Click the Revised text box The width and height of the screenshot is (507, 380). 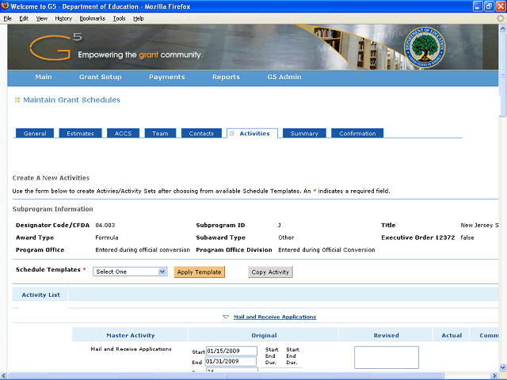pos(387,357)
